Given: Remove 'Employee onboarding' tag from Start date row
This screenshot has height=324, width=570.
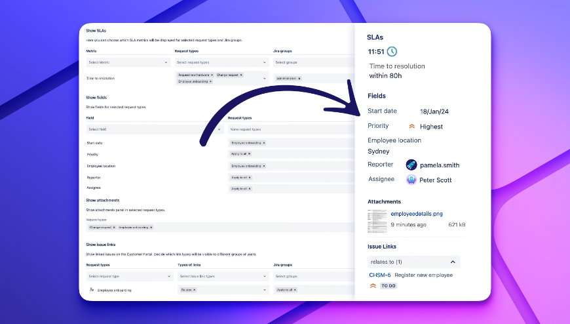Looking at the screenshot, I should pyautogui.click(x=264, y=143).
